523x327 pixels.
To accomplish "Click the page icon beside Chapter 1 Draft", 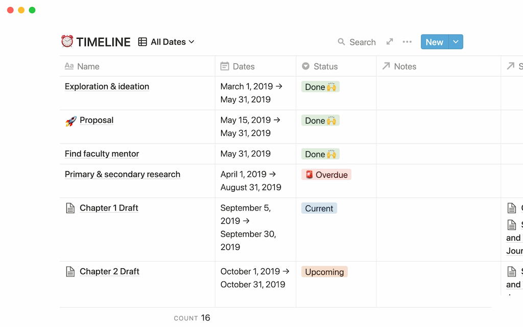I will pyautogui.click(x=69, y=208).
